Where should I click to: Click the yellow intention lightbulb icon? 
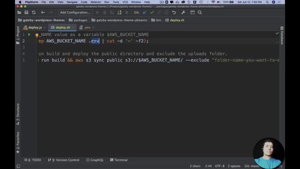click(x=37, y=35)
